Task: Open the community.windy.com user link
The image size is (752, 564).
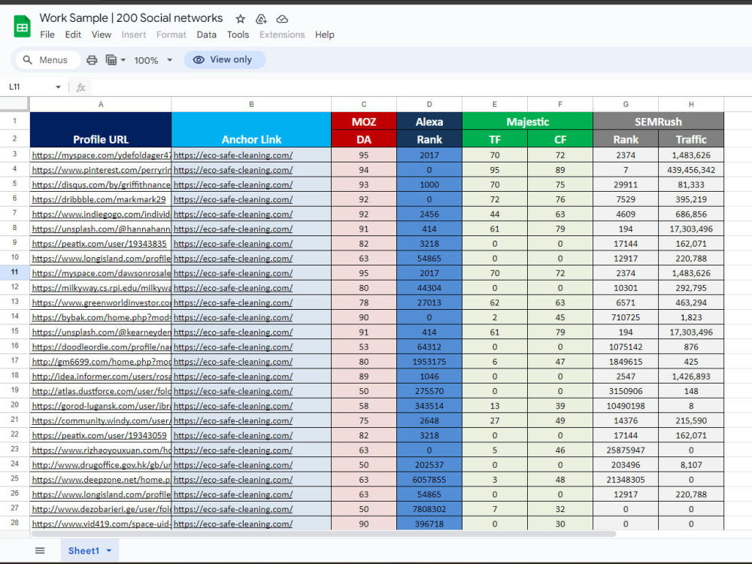Action: click(102, 420)
